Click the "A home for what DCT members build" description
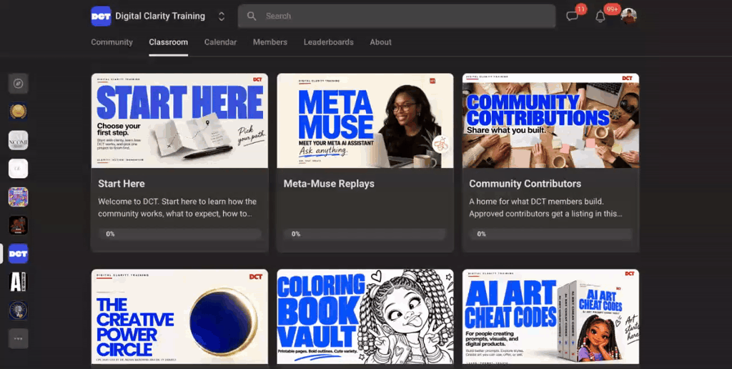732x369 pixels. [545, 208]
